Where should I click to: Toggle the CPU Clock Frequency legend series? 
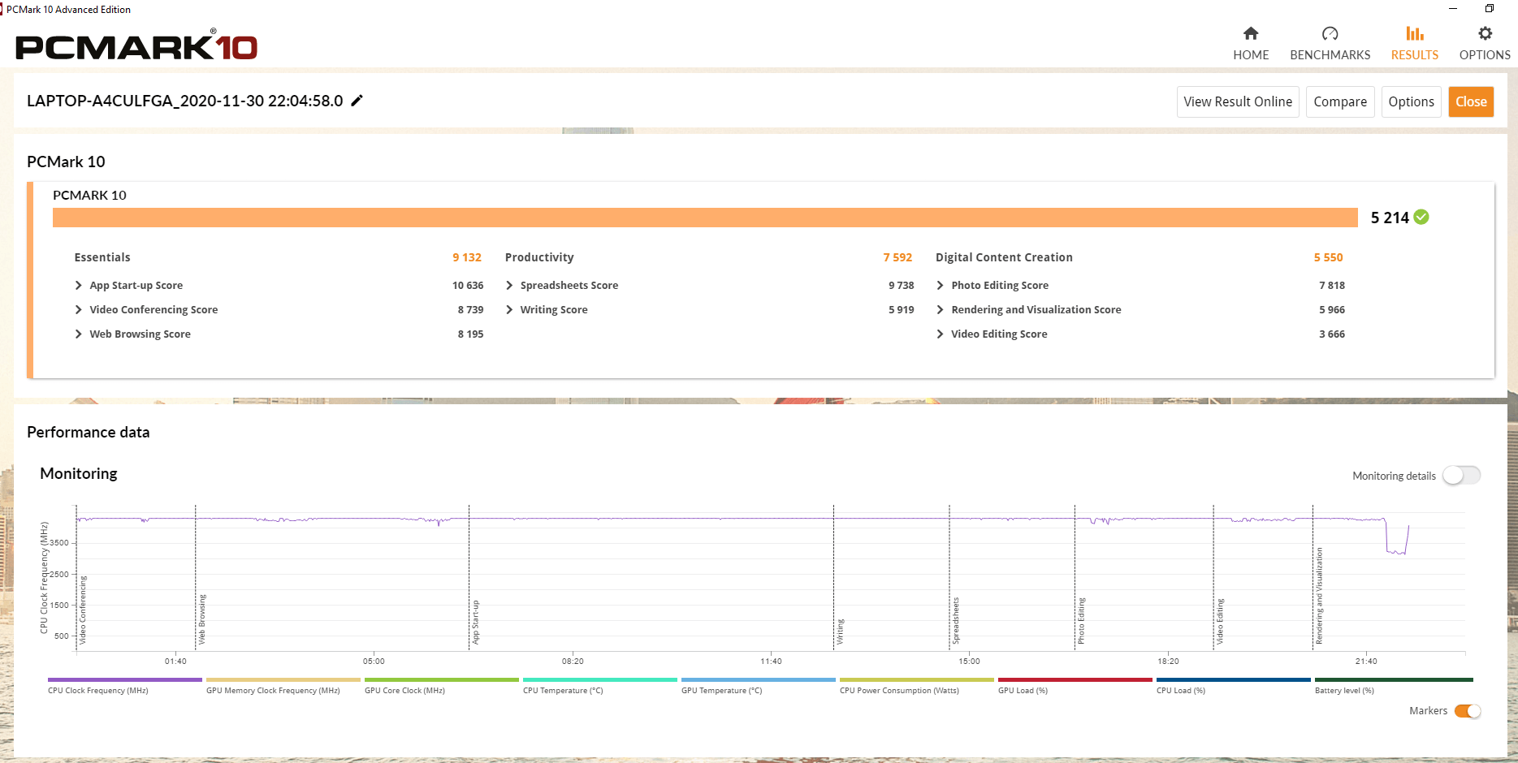(x=124, y=680)
